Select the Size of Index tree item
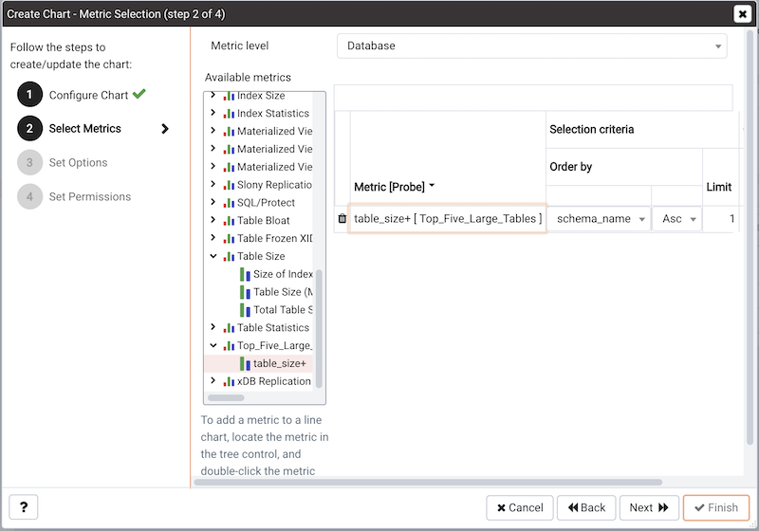Viewport: 759px width, 531px height. [283, 274]
